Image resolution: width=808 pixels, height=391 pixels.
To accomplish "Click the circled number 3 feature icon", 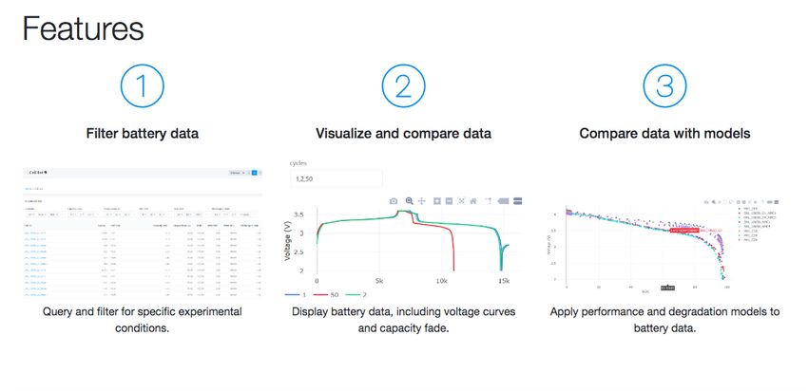I will click(664, 86).
